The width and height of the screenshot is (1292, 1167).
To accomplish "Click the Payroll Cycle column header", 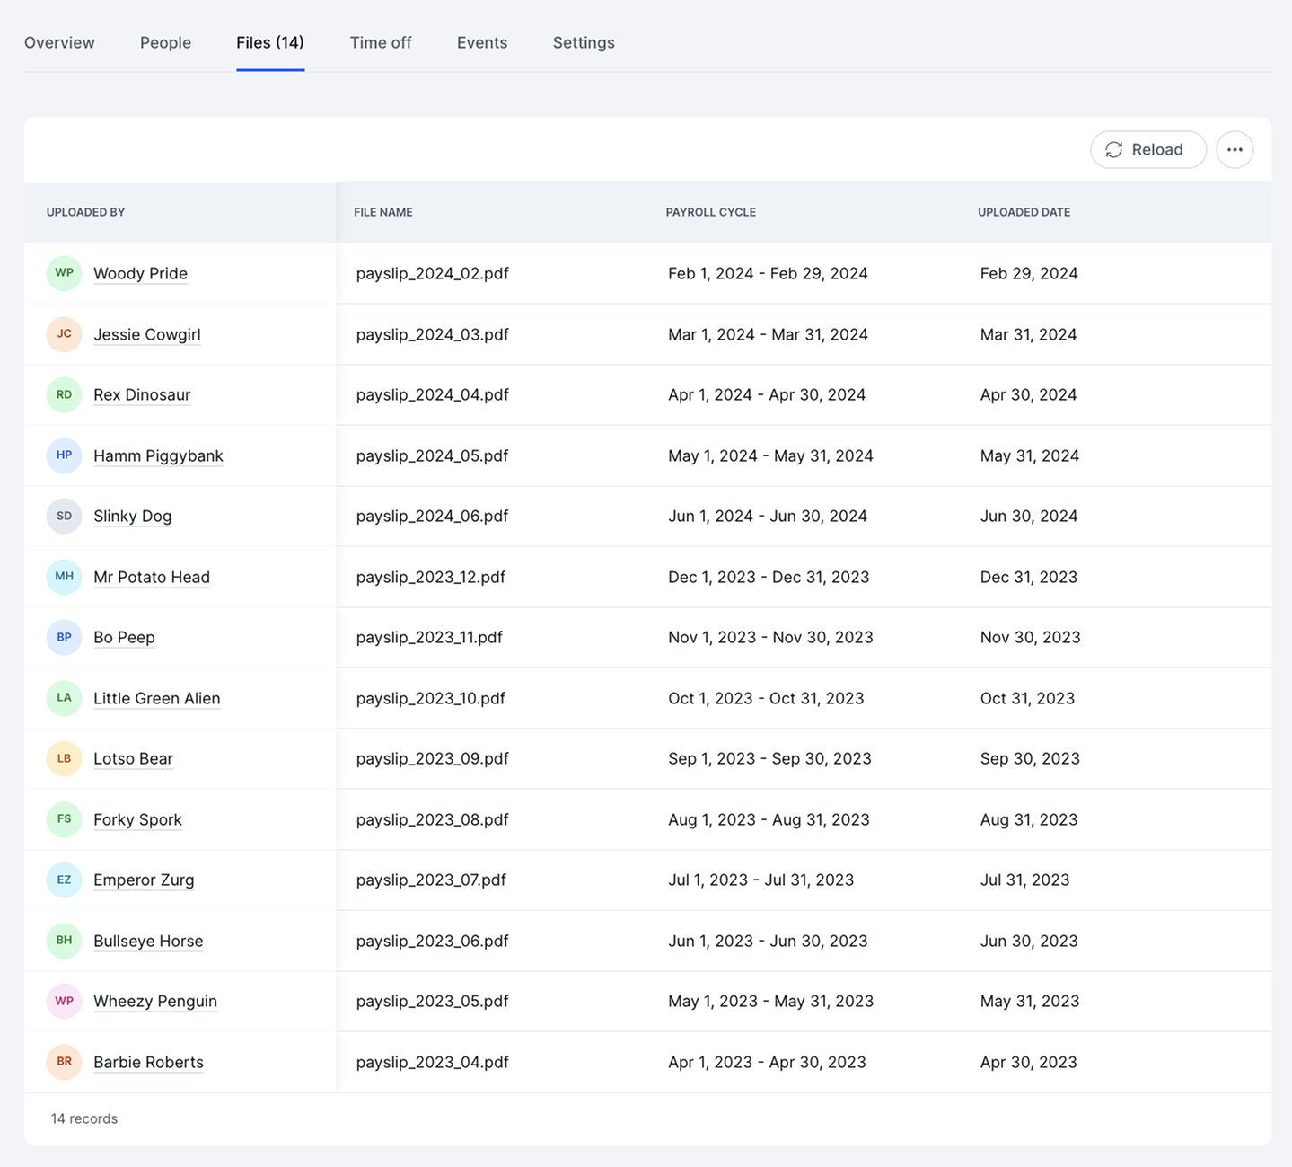I will [x=710, y=212].
